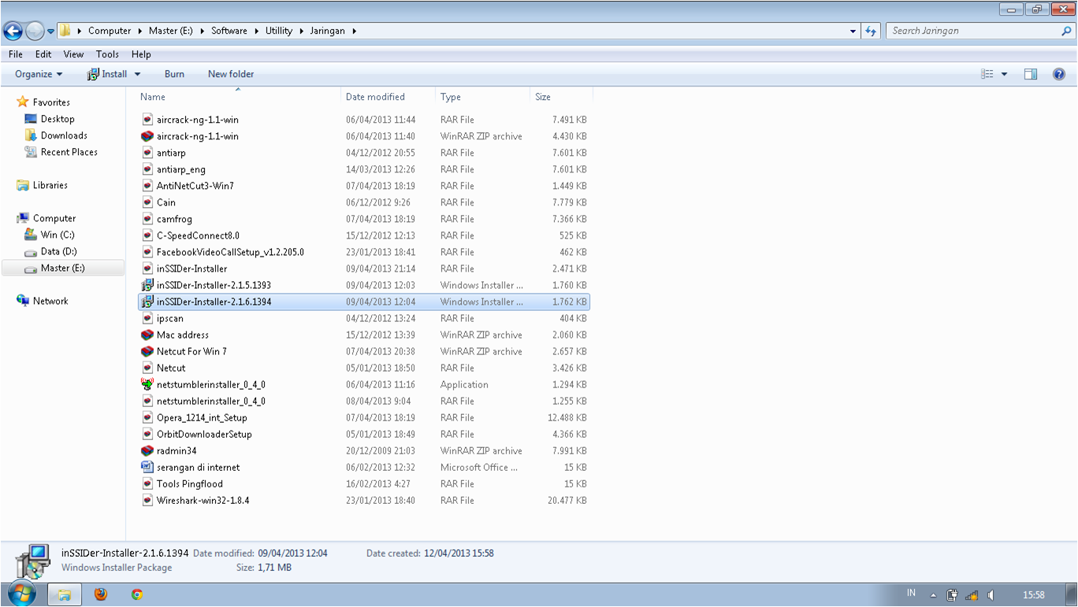Viewport: 1078px width, 607px height.
Task: Expand the arrow after the Master (E:) breadcrumb
Action: pos(204,31)
